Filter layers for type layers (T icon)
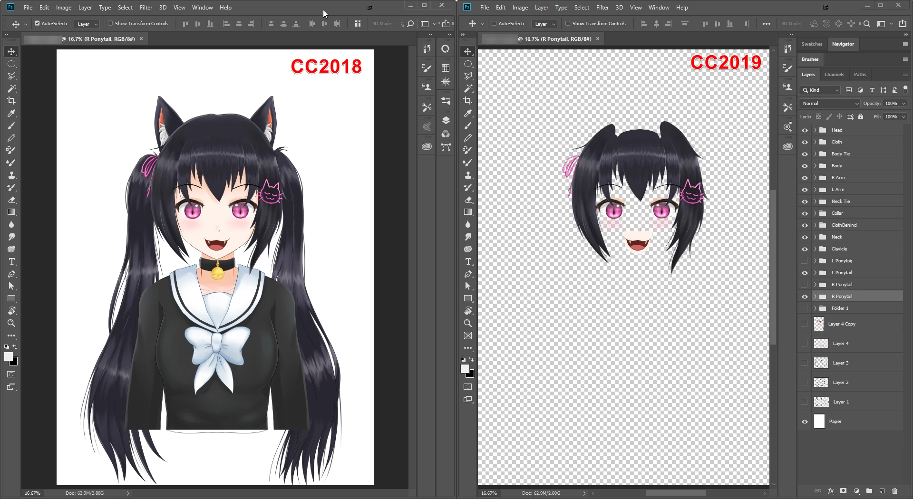 click(872, 90)
